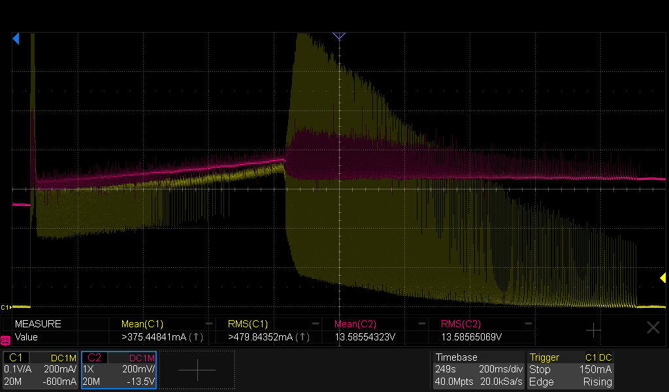Screen dimensions: 669x392
Task: Select the Mean(C1) measurement header
Action: click(142, 324)
